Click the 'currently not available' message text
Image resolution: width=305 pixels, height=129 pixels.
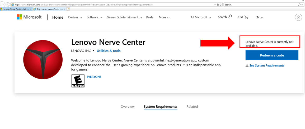[270, 44]
